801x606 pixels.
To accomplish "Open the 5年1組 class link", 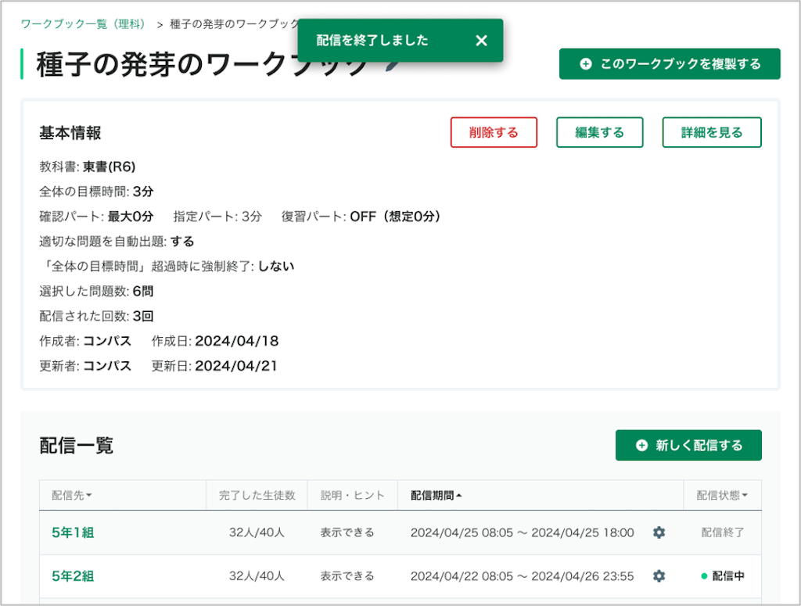I will [x=73, y=532].
